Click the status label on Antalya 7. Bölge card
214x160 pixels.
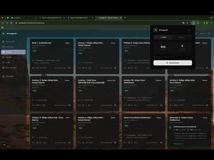pos(113,43)
